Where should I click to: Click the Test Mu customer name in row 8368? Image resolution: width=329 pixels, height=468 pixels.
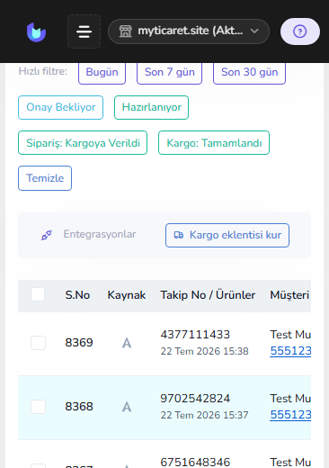tap(290, 399)
